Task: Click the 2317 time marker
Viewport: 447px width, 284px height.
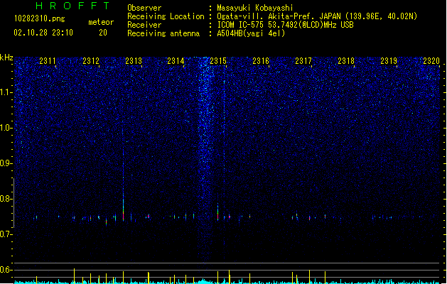Action: coord(303,60)
